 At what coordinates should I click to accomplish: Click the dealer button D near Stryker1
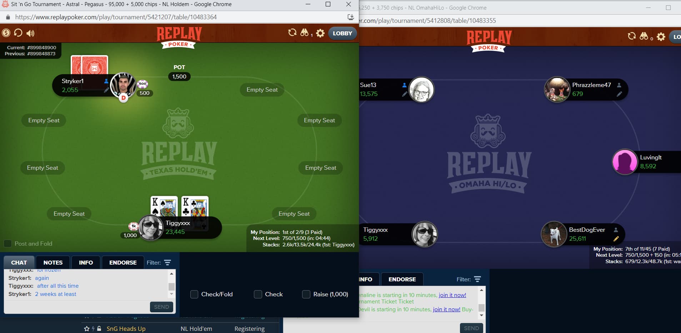tap(123, 97)
